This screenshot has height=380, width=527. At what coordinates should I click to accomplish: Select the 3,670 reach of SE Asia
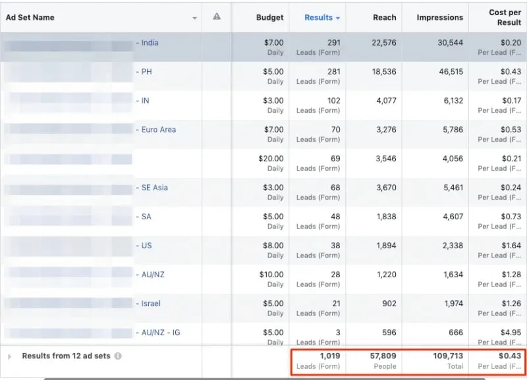click(x=386, y=188)
